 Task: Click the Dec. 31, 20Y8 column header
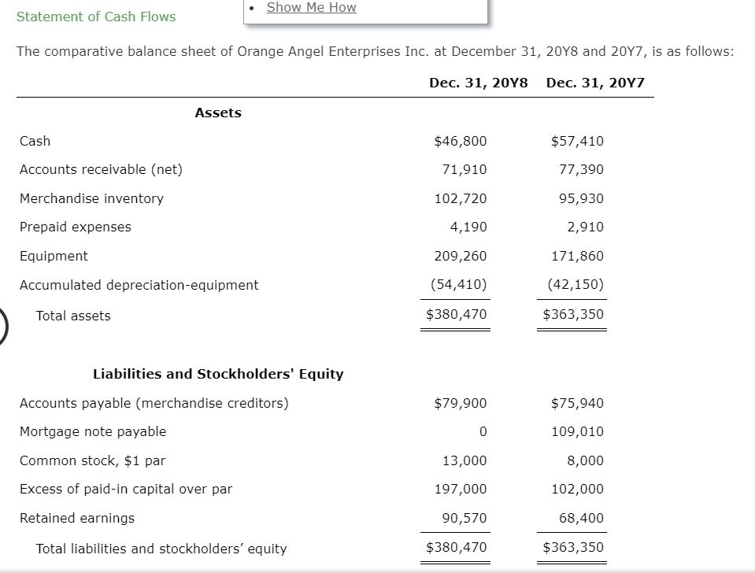tap(478, 82)
